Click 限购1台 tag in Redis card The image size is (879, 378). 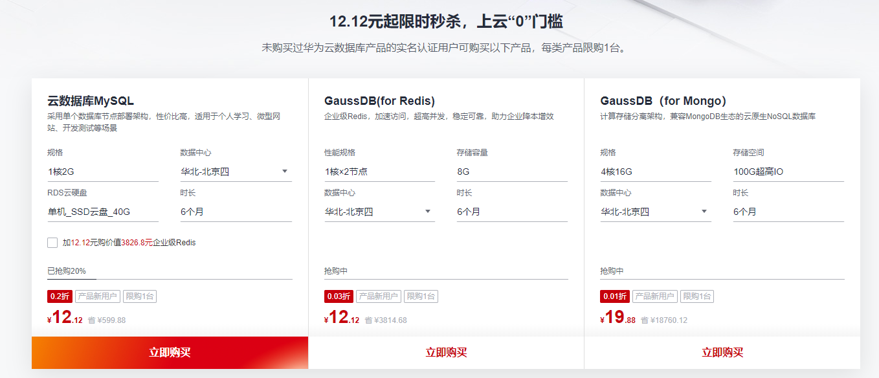click(421, 296)
